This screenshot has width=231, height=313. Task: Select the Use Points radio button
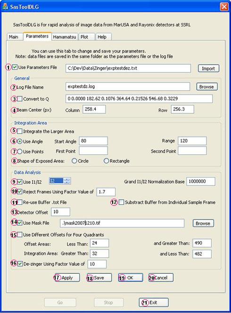[x=19, y=152]
